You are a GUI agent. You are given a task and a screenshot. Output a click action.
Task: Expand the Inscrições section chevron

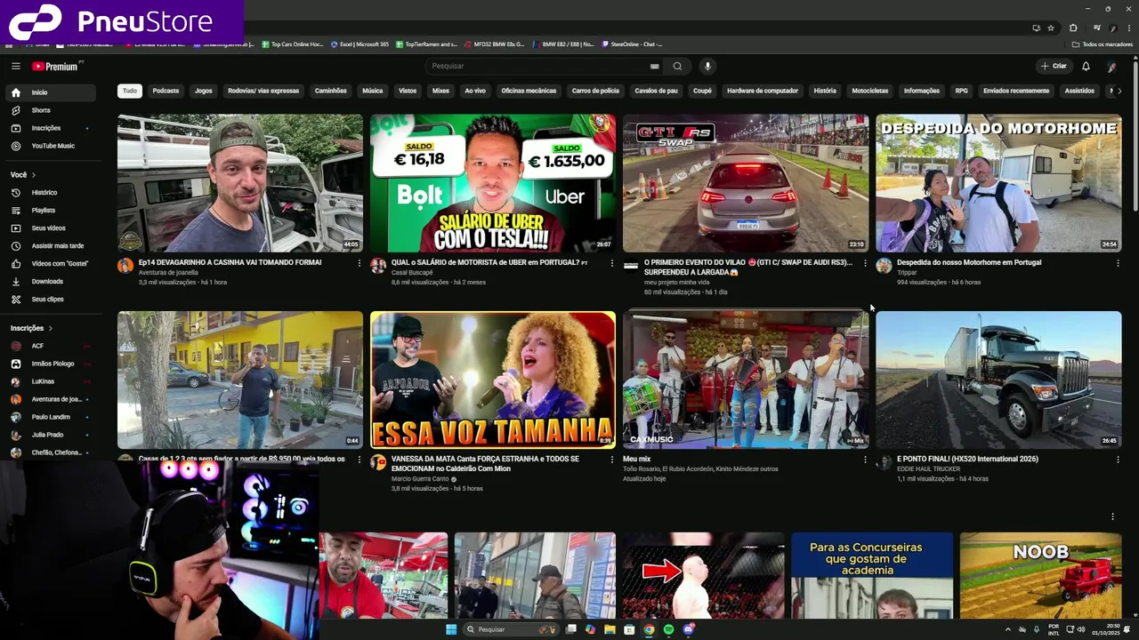point(51,328)
